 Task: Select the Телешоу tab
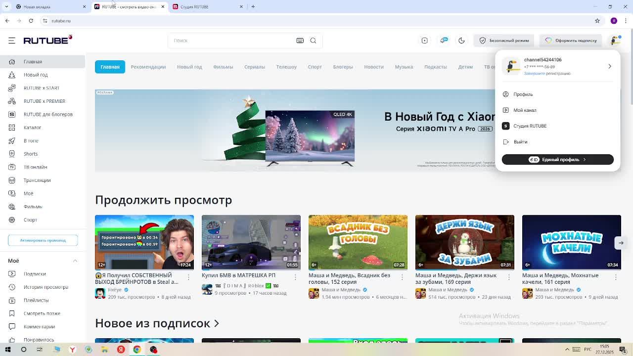pos(286,67)
